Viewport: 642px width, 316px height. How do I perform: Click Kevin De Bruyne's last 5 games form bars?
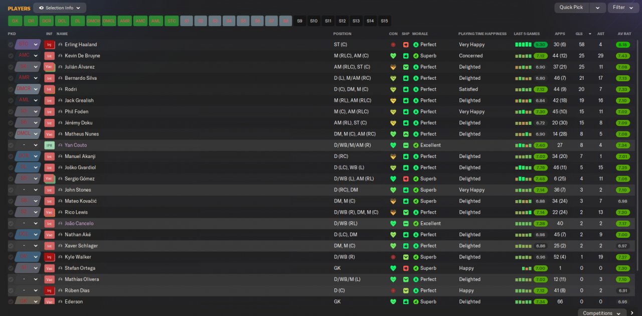tap(523, 56)
